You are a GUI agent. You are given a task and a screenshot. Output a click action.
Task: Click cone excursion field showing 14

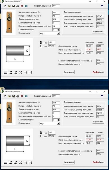pos(56,26)
